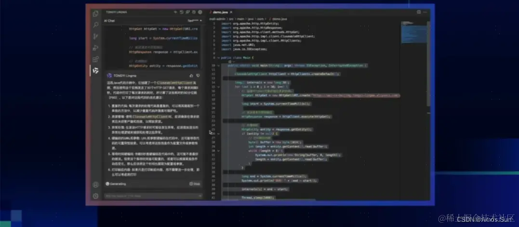
Task: Open editor more actions menu
Action: [x=425, y=12]
